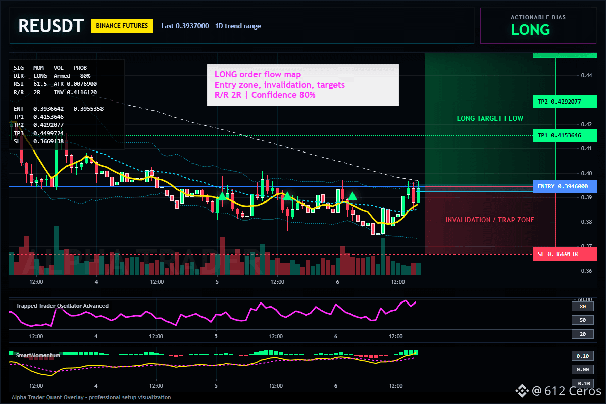Click the LONG actionable bias indicator
Viewport: 606px width, 404px height.
[530, 30]
